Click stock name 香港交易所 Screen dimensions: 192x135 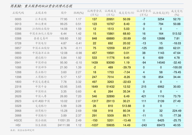point(41,38)
